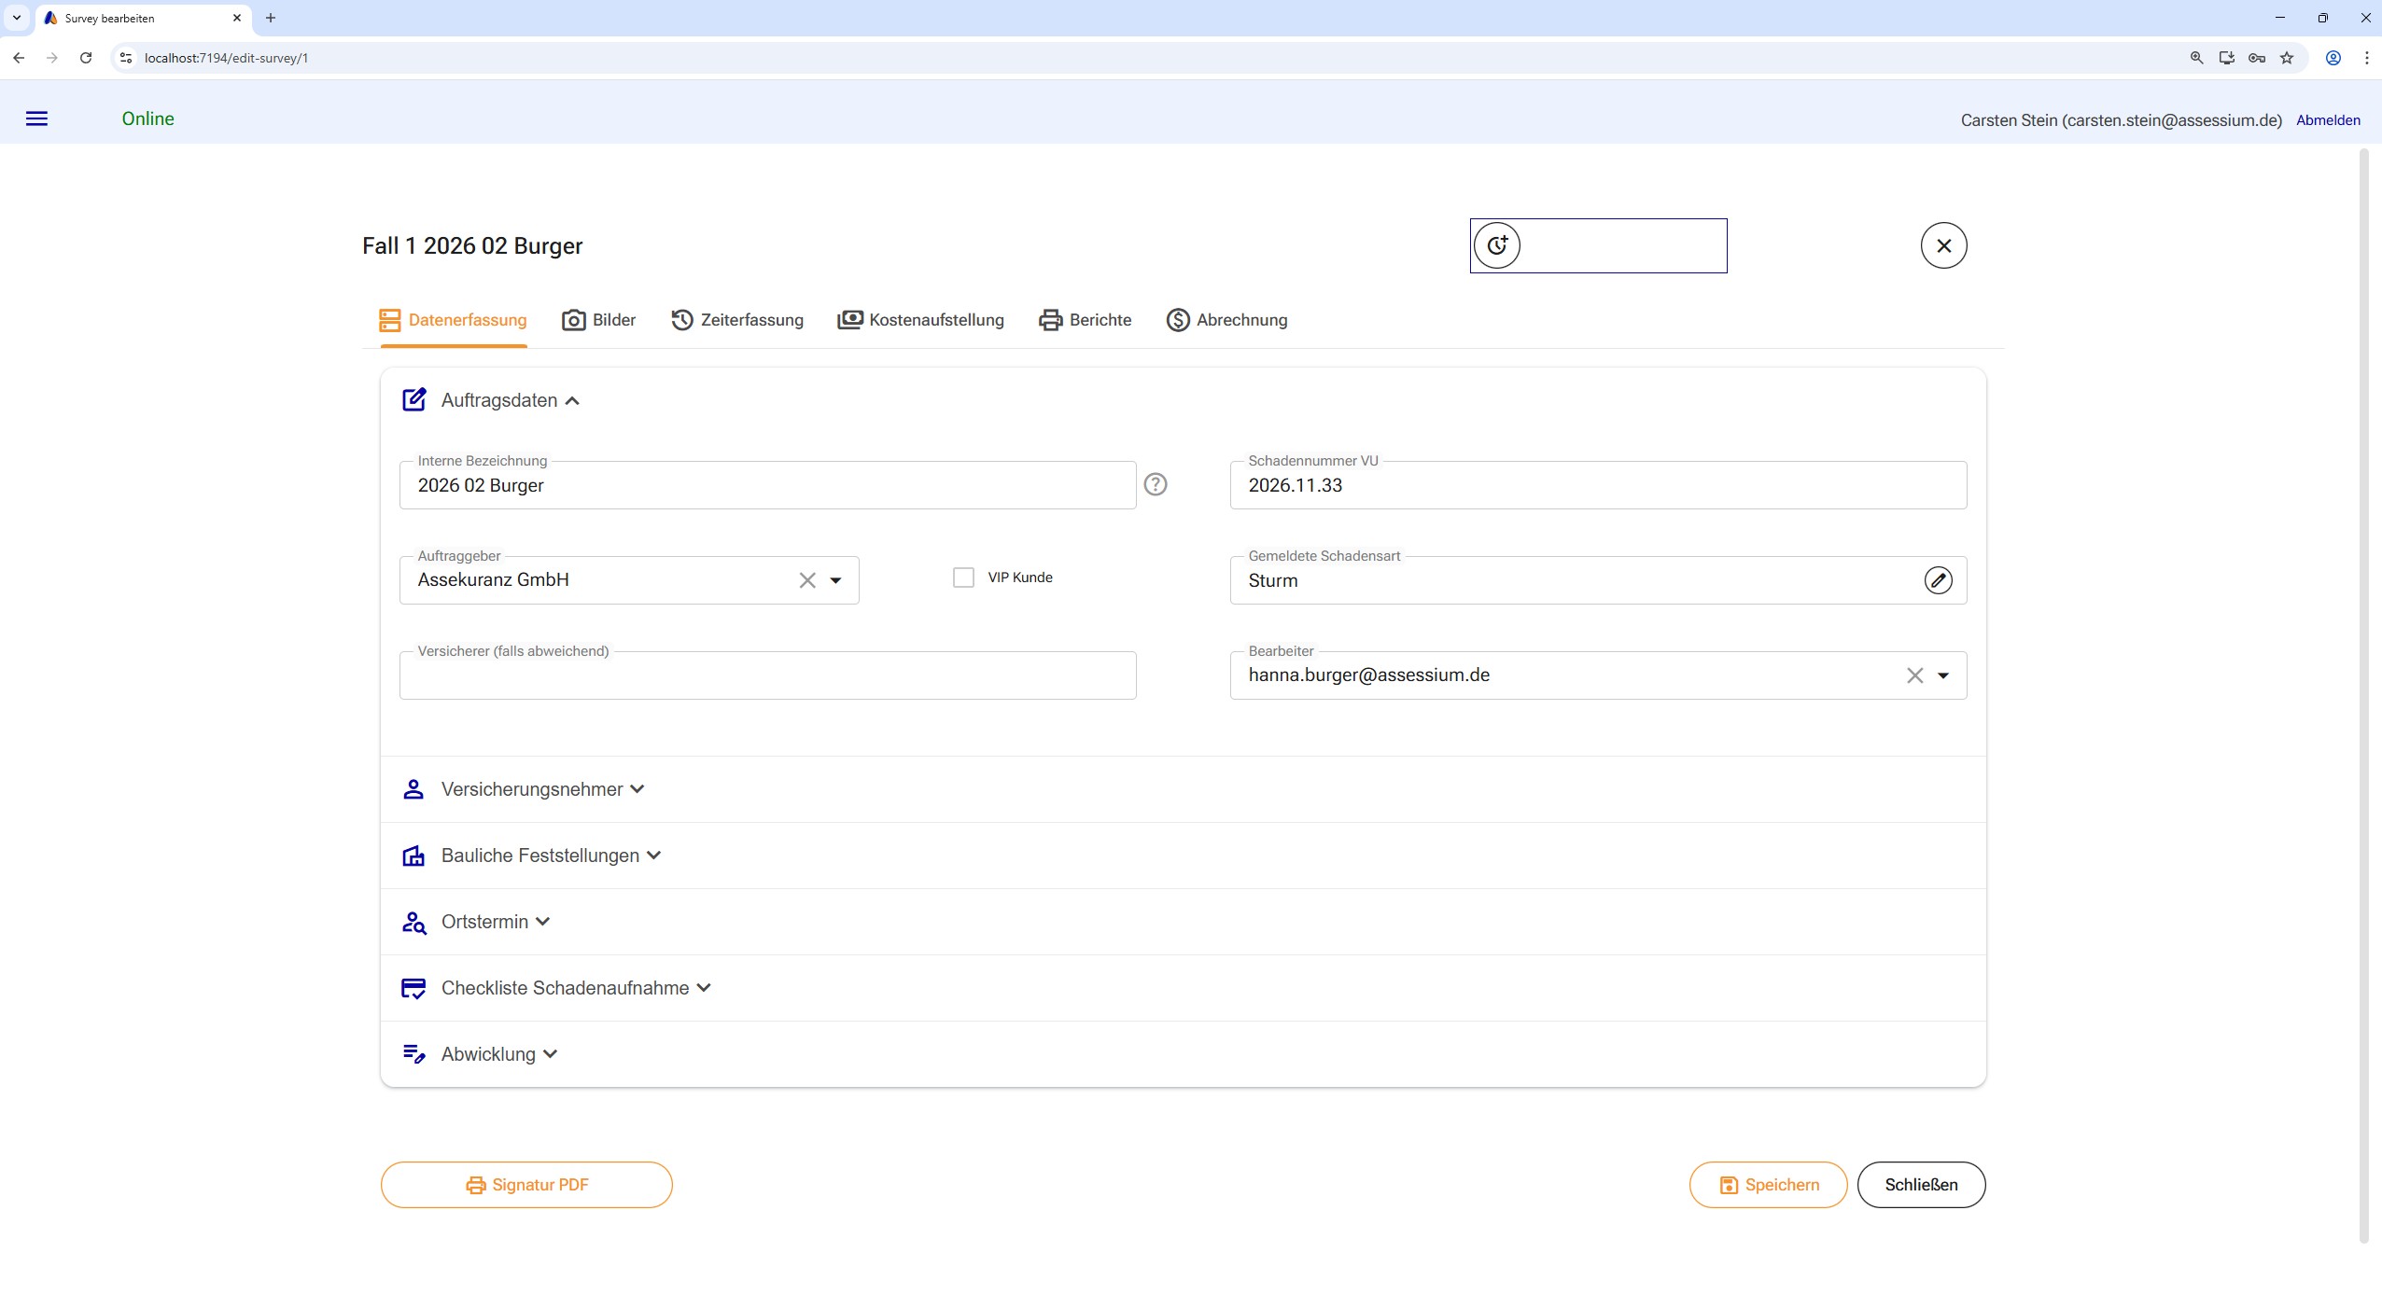Switch to the Zeiterfassung tab
The height and width of the screenshot is (1294, 2382).
(x=737, y=320)
